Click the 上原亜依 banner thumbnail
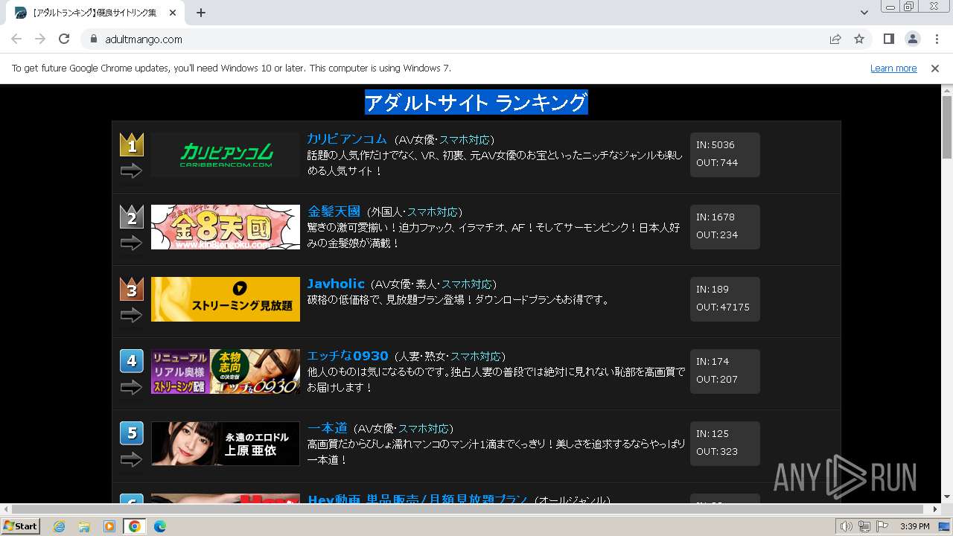The image size is (953, 536). tap(226, 444)
